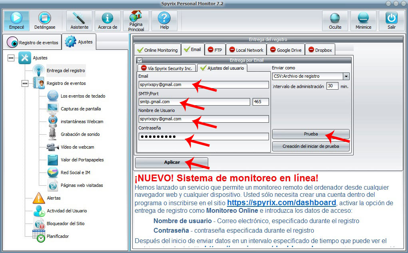The width and height of the screenshot is (408, 253).
Task: Select 'Capturas de pantalla' tree label
Action: (81, 109)
